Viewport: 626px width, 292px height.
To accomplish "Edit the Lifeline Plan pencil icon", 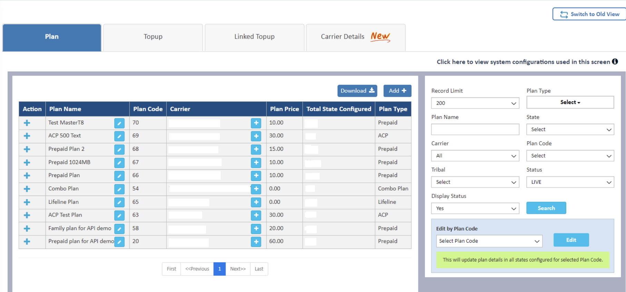I will pos(119,202).
